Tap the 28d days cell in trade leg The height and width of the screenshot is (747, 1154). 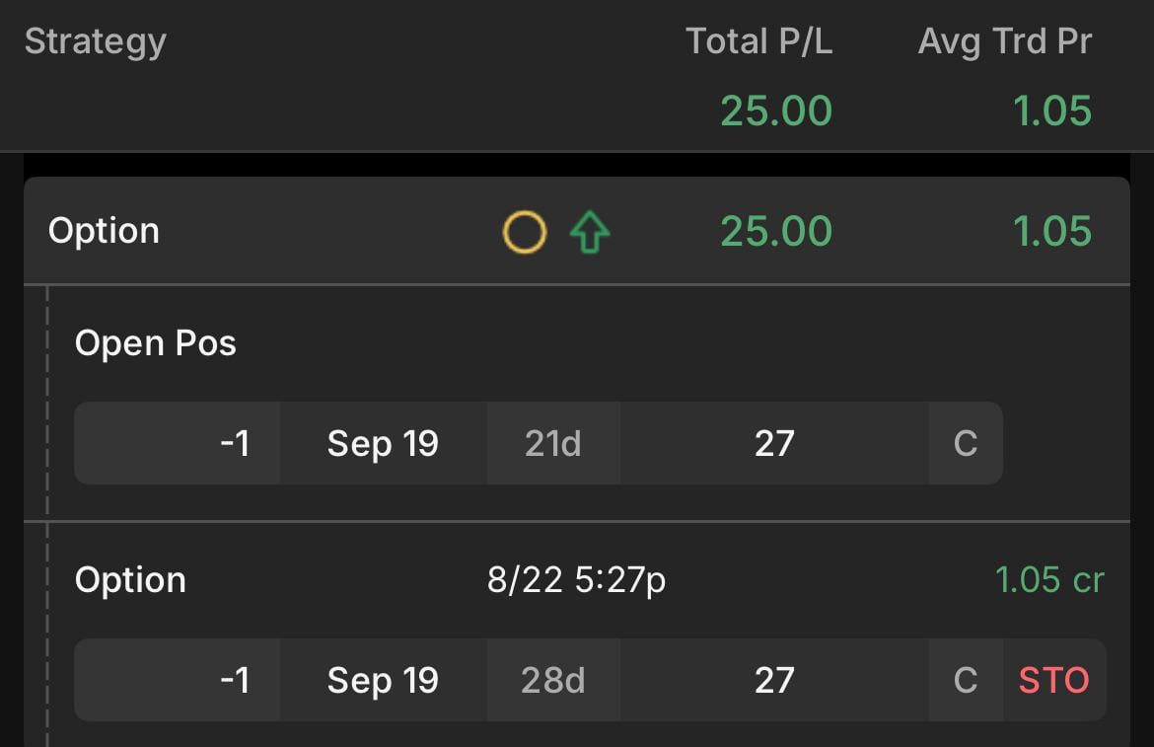(x=552, y=680)
